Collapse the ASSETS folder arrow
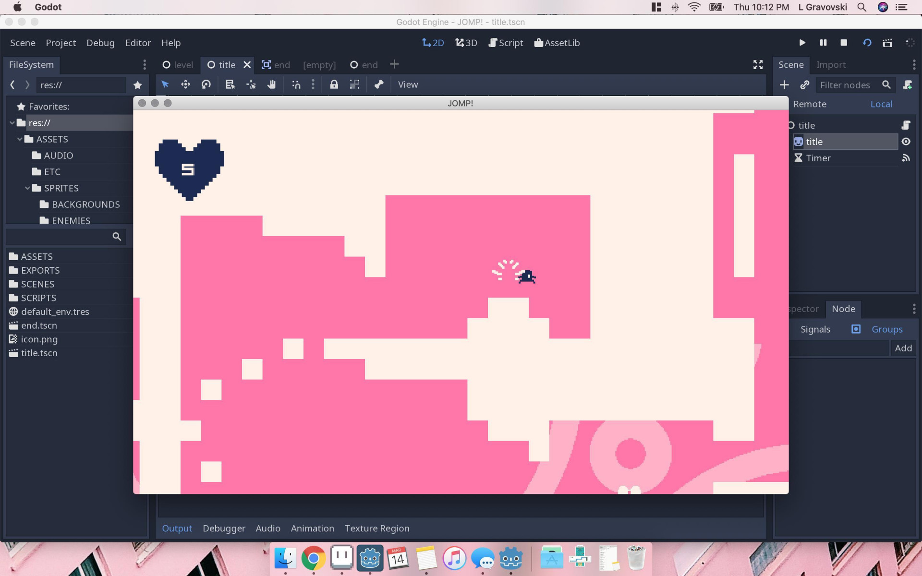 tap(20, 139)
